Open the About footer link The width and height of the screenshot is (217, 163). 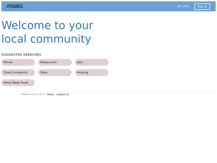coord(50,94)
